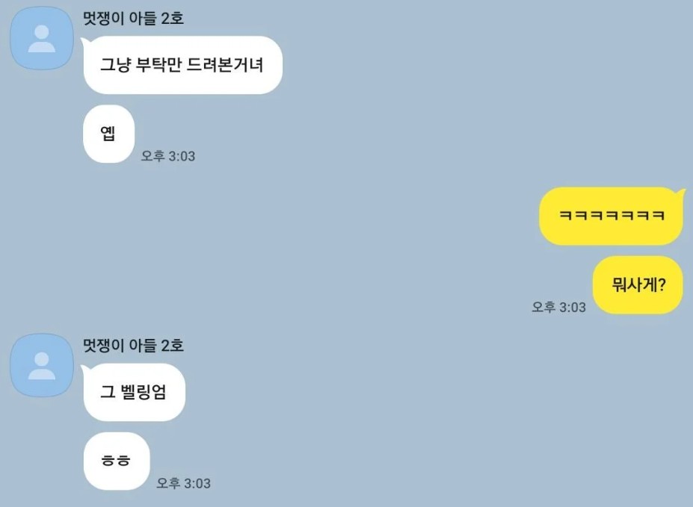Click the word 벨링엄 in the lower message

[x=144, y=392]
